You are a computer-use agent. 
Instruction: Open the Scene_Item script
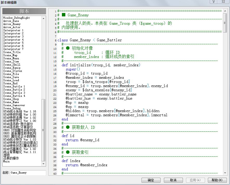(x=11, y=62)
